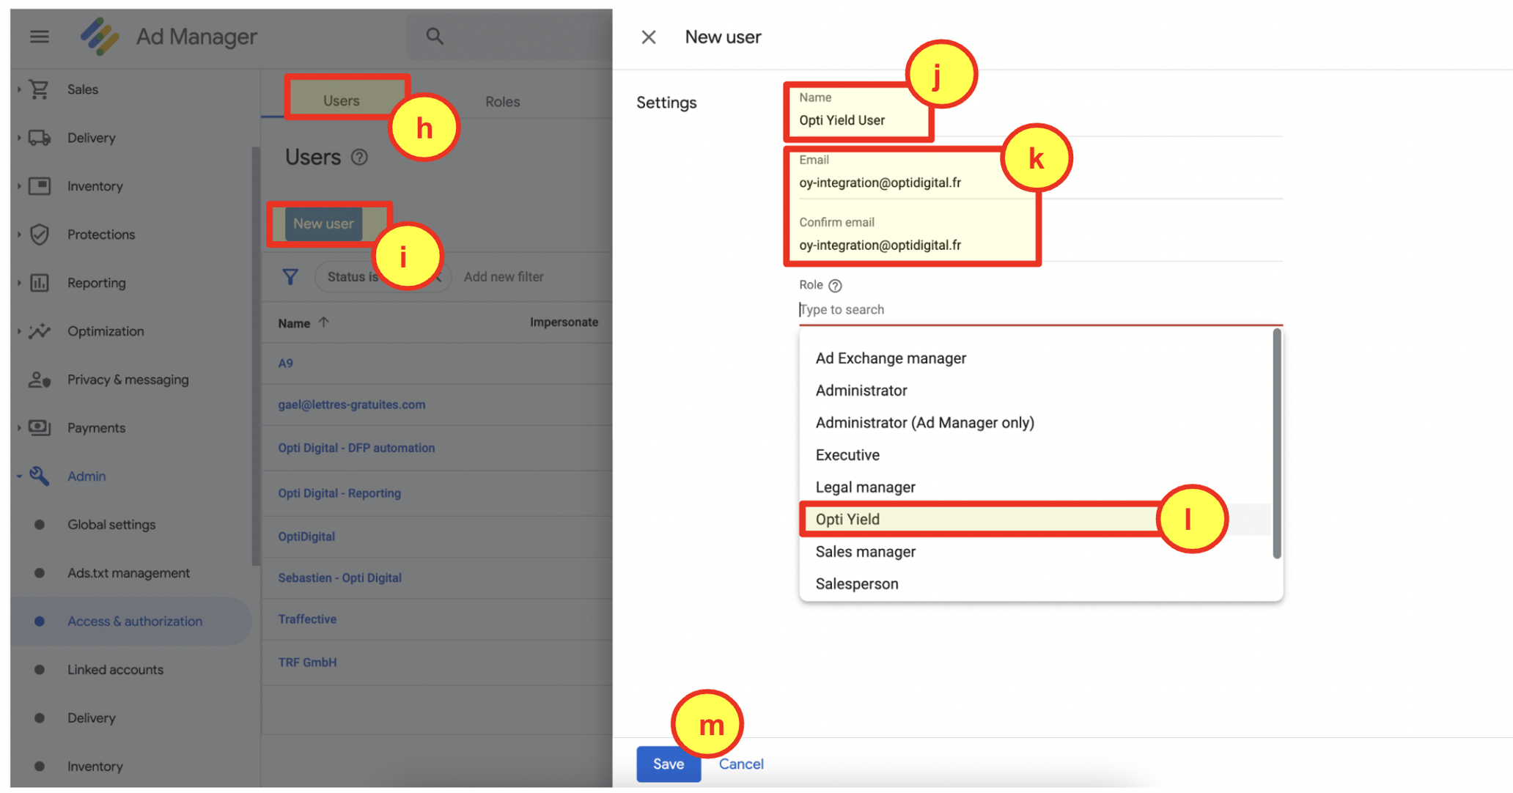This screenshot has width=1513, height=793.
Task: Open the hamburger main menu
Action: (40, 36)
